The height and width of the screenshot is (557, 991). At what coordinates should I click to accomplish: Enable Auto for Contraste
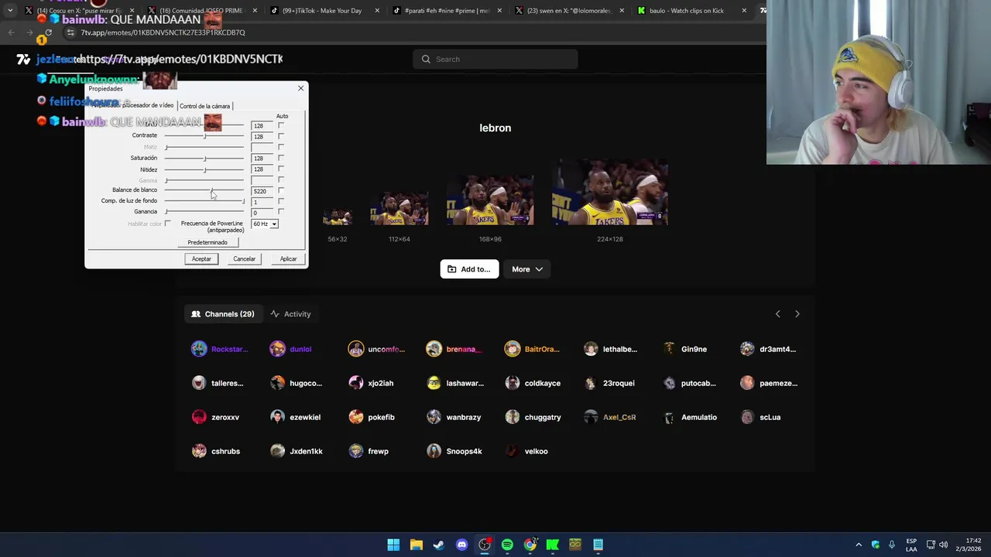click(281, 136)
